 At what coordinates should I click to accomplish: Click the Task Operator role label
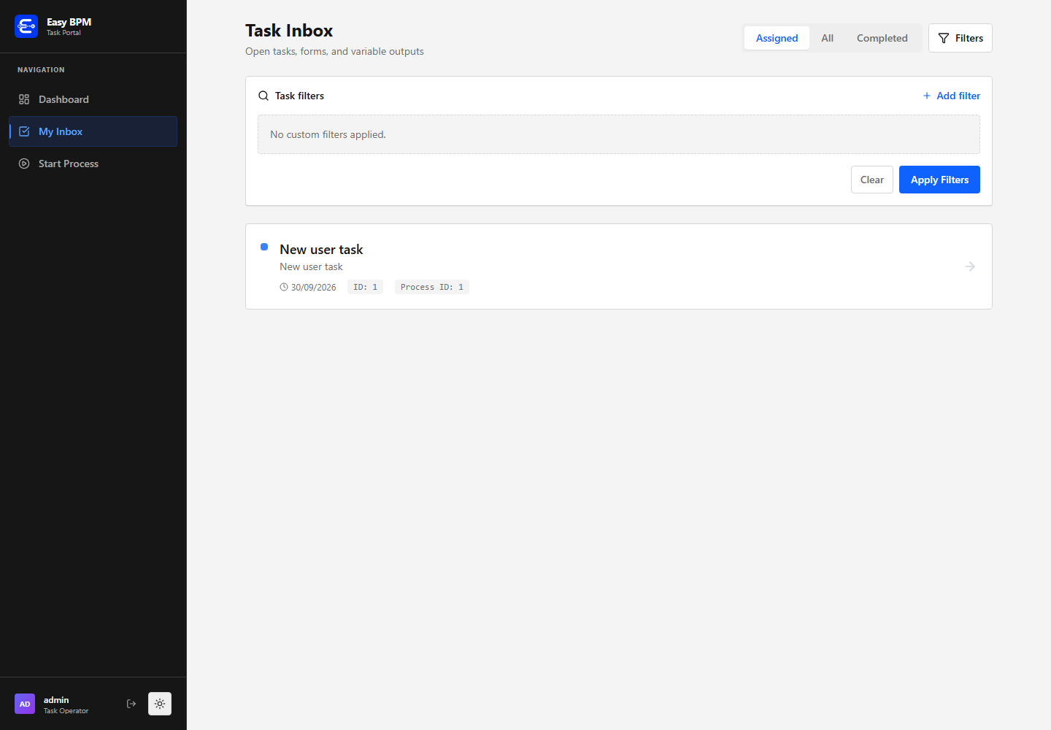pos(66,711)
